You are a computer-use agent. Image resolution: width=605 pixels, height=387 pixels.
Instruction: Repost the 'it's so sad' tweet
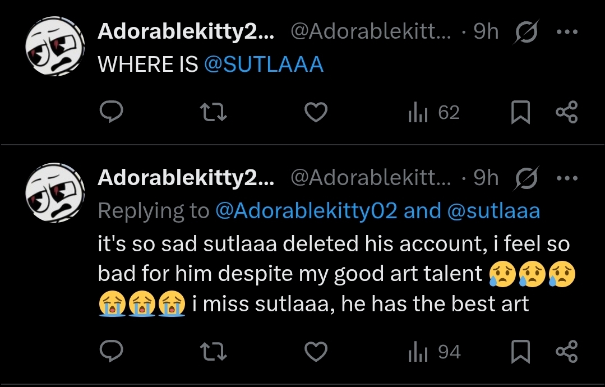point(214,352)
